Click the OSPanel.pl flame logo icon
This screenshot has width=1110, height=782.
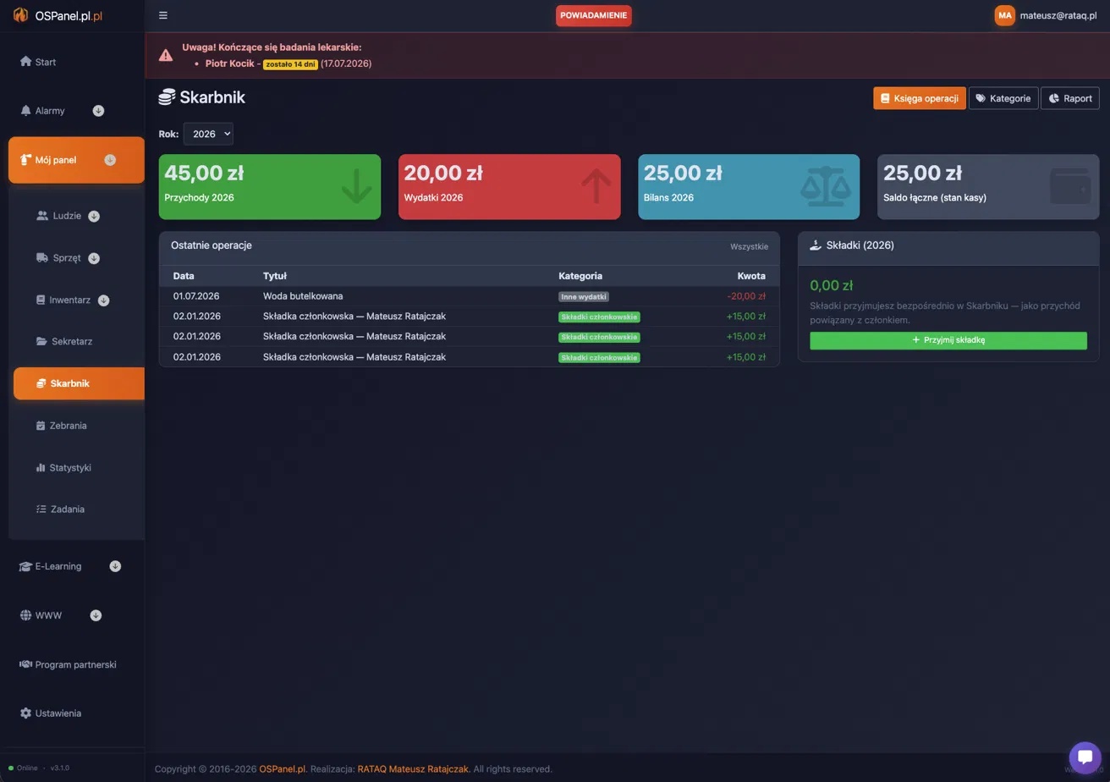[20, 15]
